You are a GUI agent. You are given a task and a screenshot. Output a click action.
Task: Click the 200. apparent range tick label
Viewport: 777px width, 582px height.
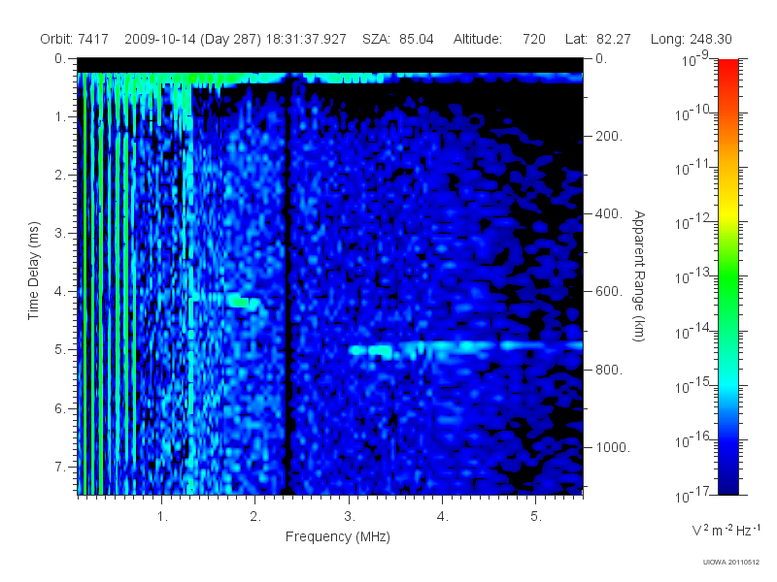click(x=609, y=136)
